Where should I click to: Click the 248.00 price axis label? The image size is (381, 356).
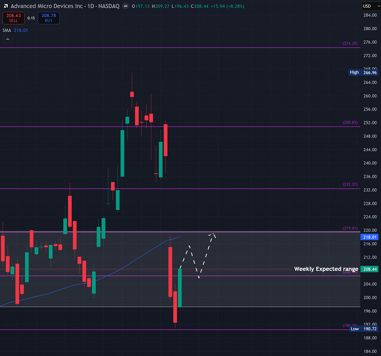pyautogui.click(x=370, y=136)
